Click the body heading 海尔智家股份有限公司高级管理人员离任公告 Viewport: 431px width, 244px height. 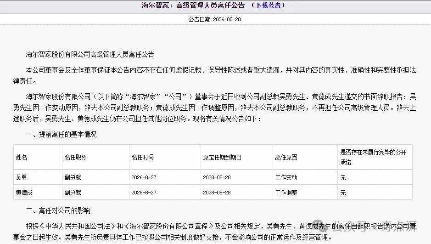point(90,55)
